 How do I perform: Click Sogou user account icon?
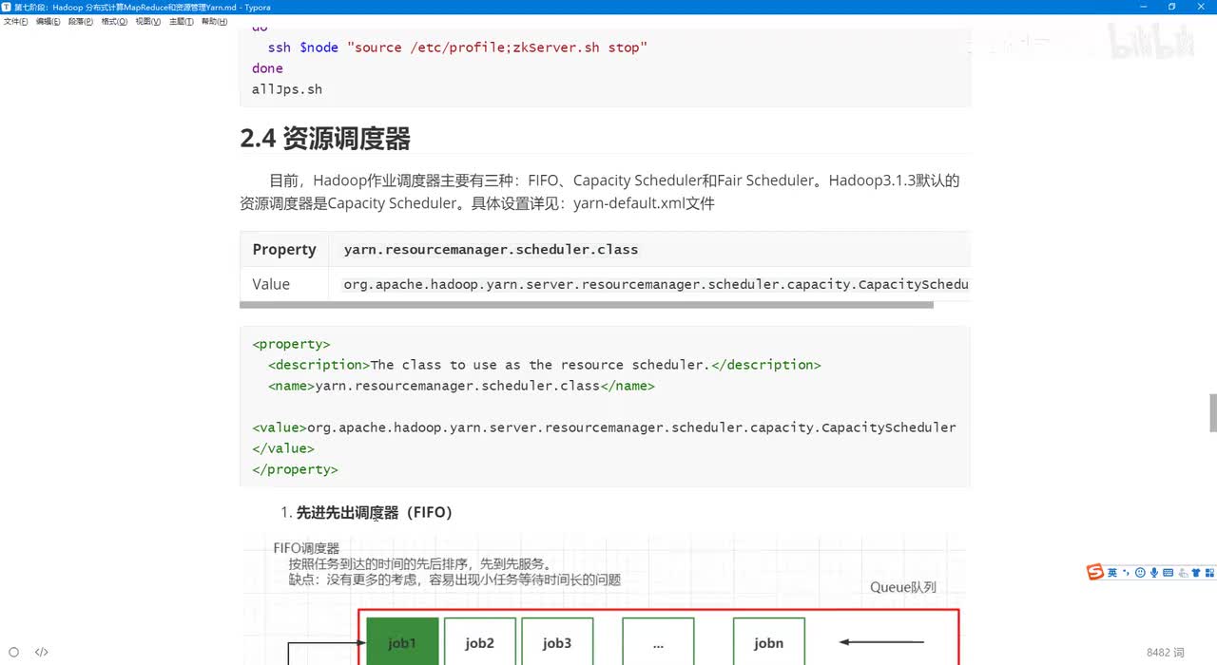coord(1183,573)
